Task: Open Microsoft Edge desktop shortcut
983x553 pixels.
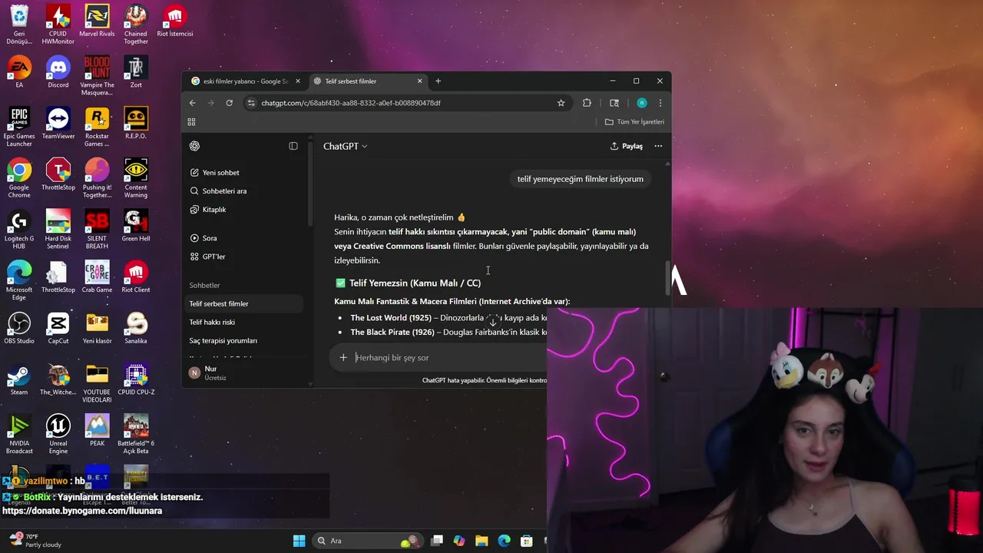Action: pyautogui.click(x=19, y=280)
